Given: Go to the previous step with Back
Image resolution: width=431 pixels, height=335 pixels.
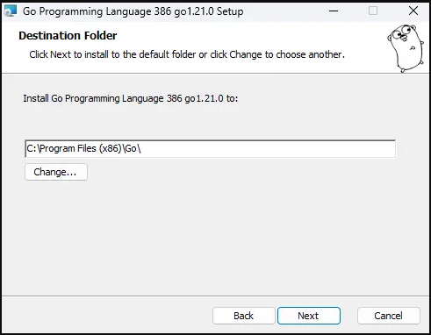Looking at the screenshot, I should tap(244, 316).
